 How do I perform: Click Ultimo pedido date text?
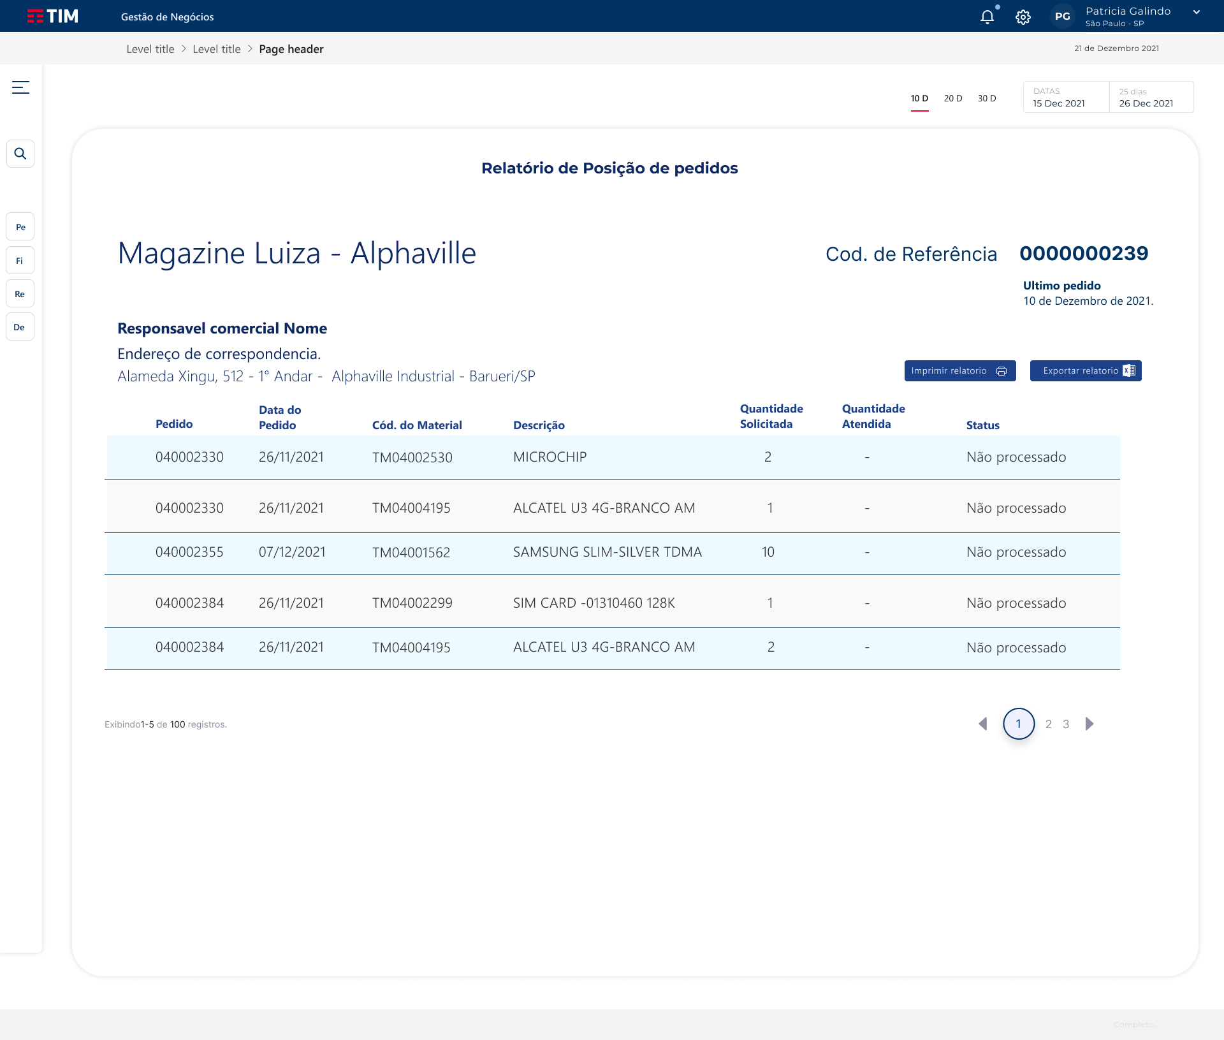(1088, 301)
